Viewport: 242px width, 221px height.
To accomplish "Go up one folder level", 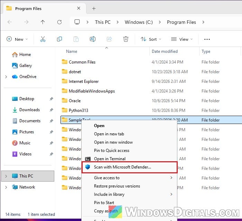I will [x=43, y=22].
